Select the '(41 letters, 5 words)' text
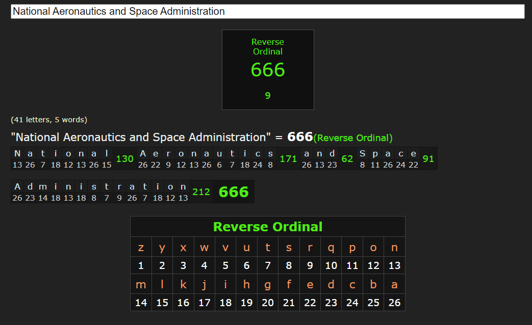 point(49,120)
